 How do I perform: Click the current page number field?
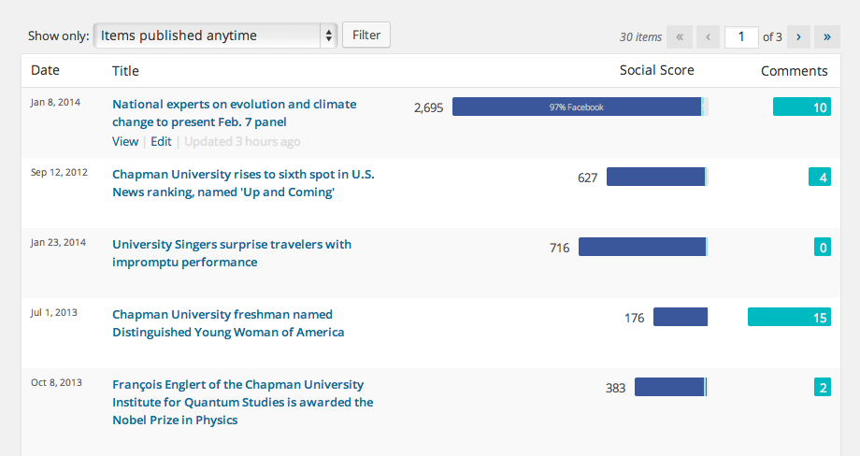(741, 37)
